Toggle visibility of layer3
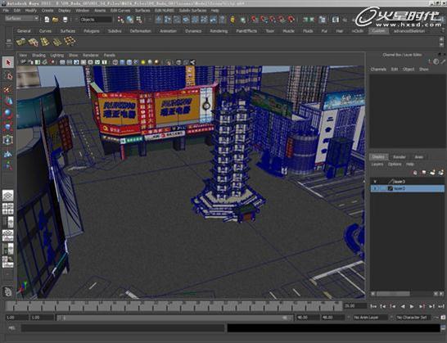The image size is (447, 343). point(375,182)
